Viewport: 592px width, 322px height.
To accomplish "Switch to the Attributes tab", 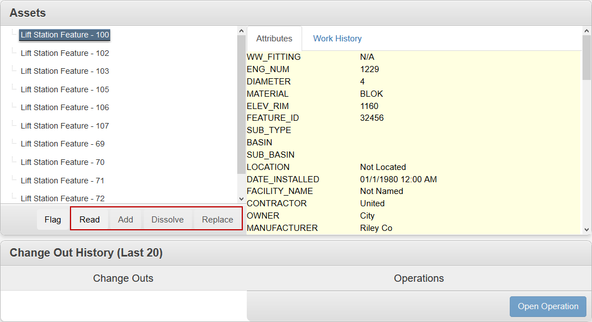I will tap(274, 39).
